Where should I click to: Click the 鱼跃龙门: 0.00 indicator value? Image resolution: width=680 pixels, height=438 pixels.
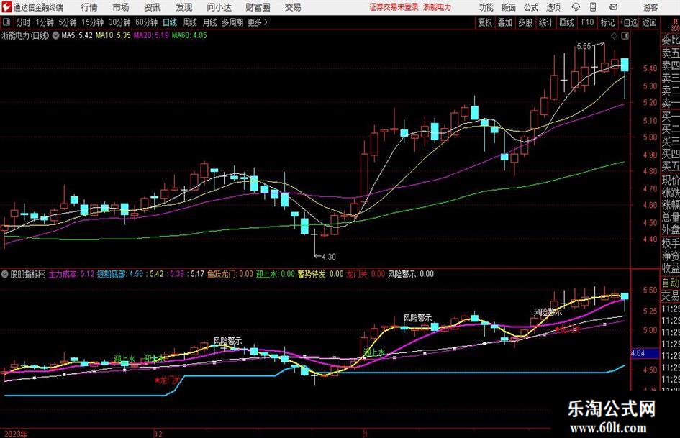pos(230,274)
